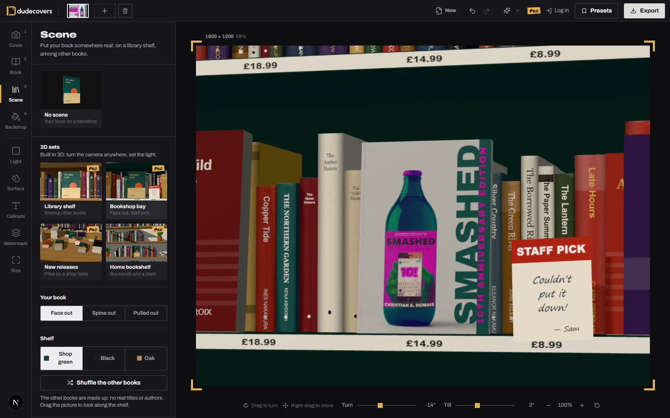This screenshot has height=418, width=670.
Task: Click the 3° tilt value
Action: (531, 405)
